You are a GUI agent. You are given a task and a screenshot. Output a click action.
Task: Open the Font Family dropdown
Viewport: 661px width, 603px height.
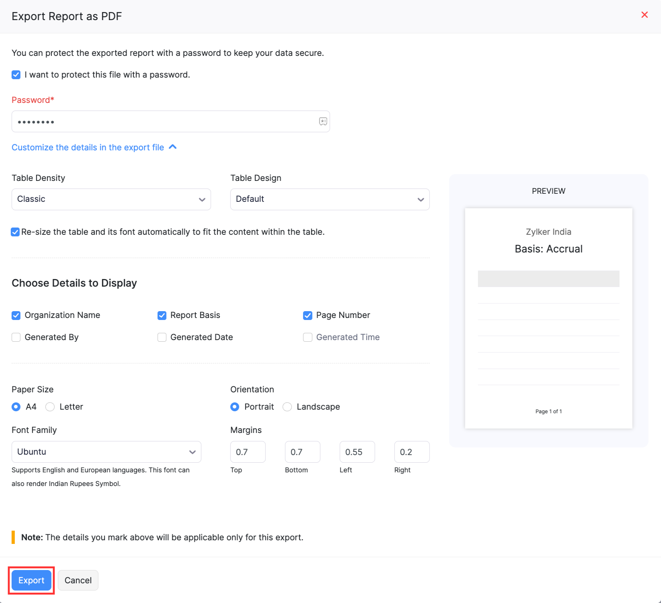106,452
